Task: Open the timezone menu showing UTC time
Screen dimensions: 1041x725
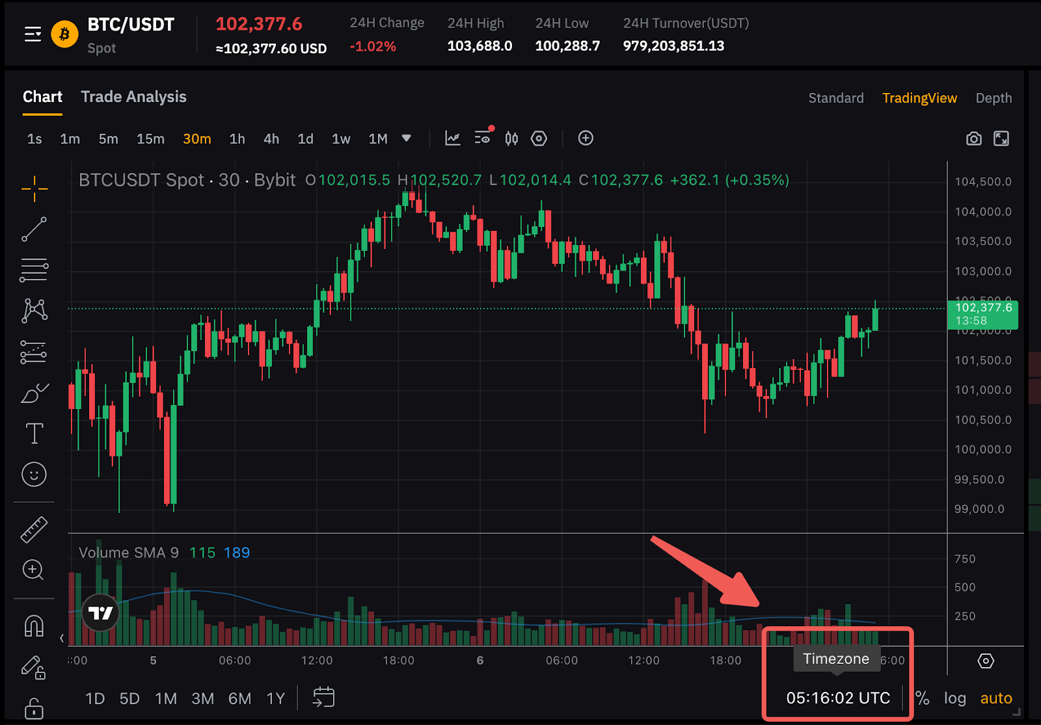Action: click(x=837, y=698)
